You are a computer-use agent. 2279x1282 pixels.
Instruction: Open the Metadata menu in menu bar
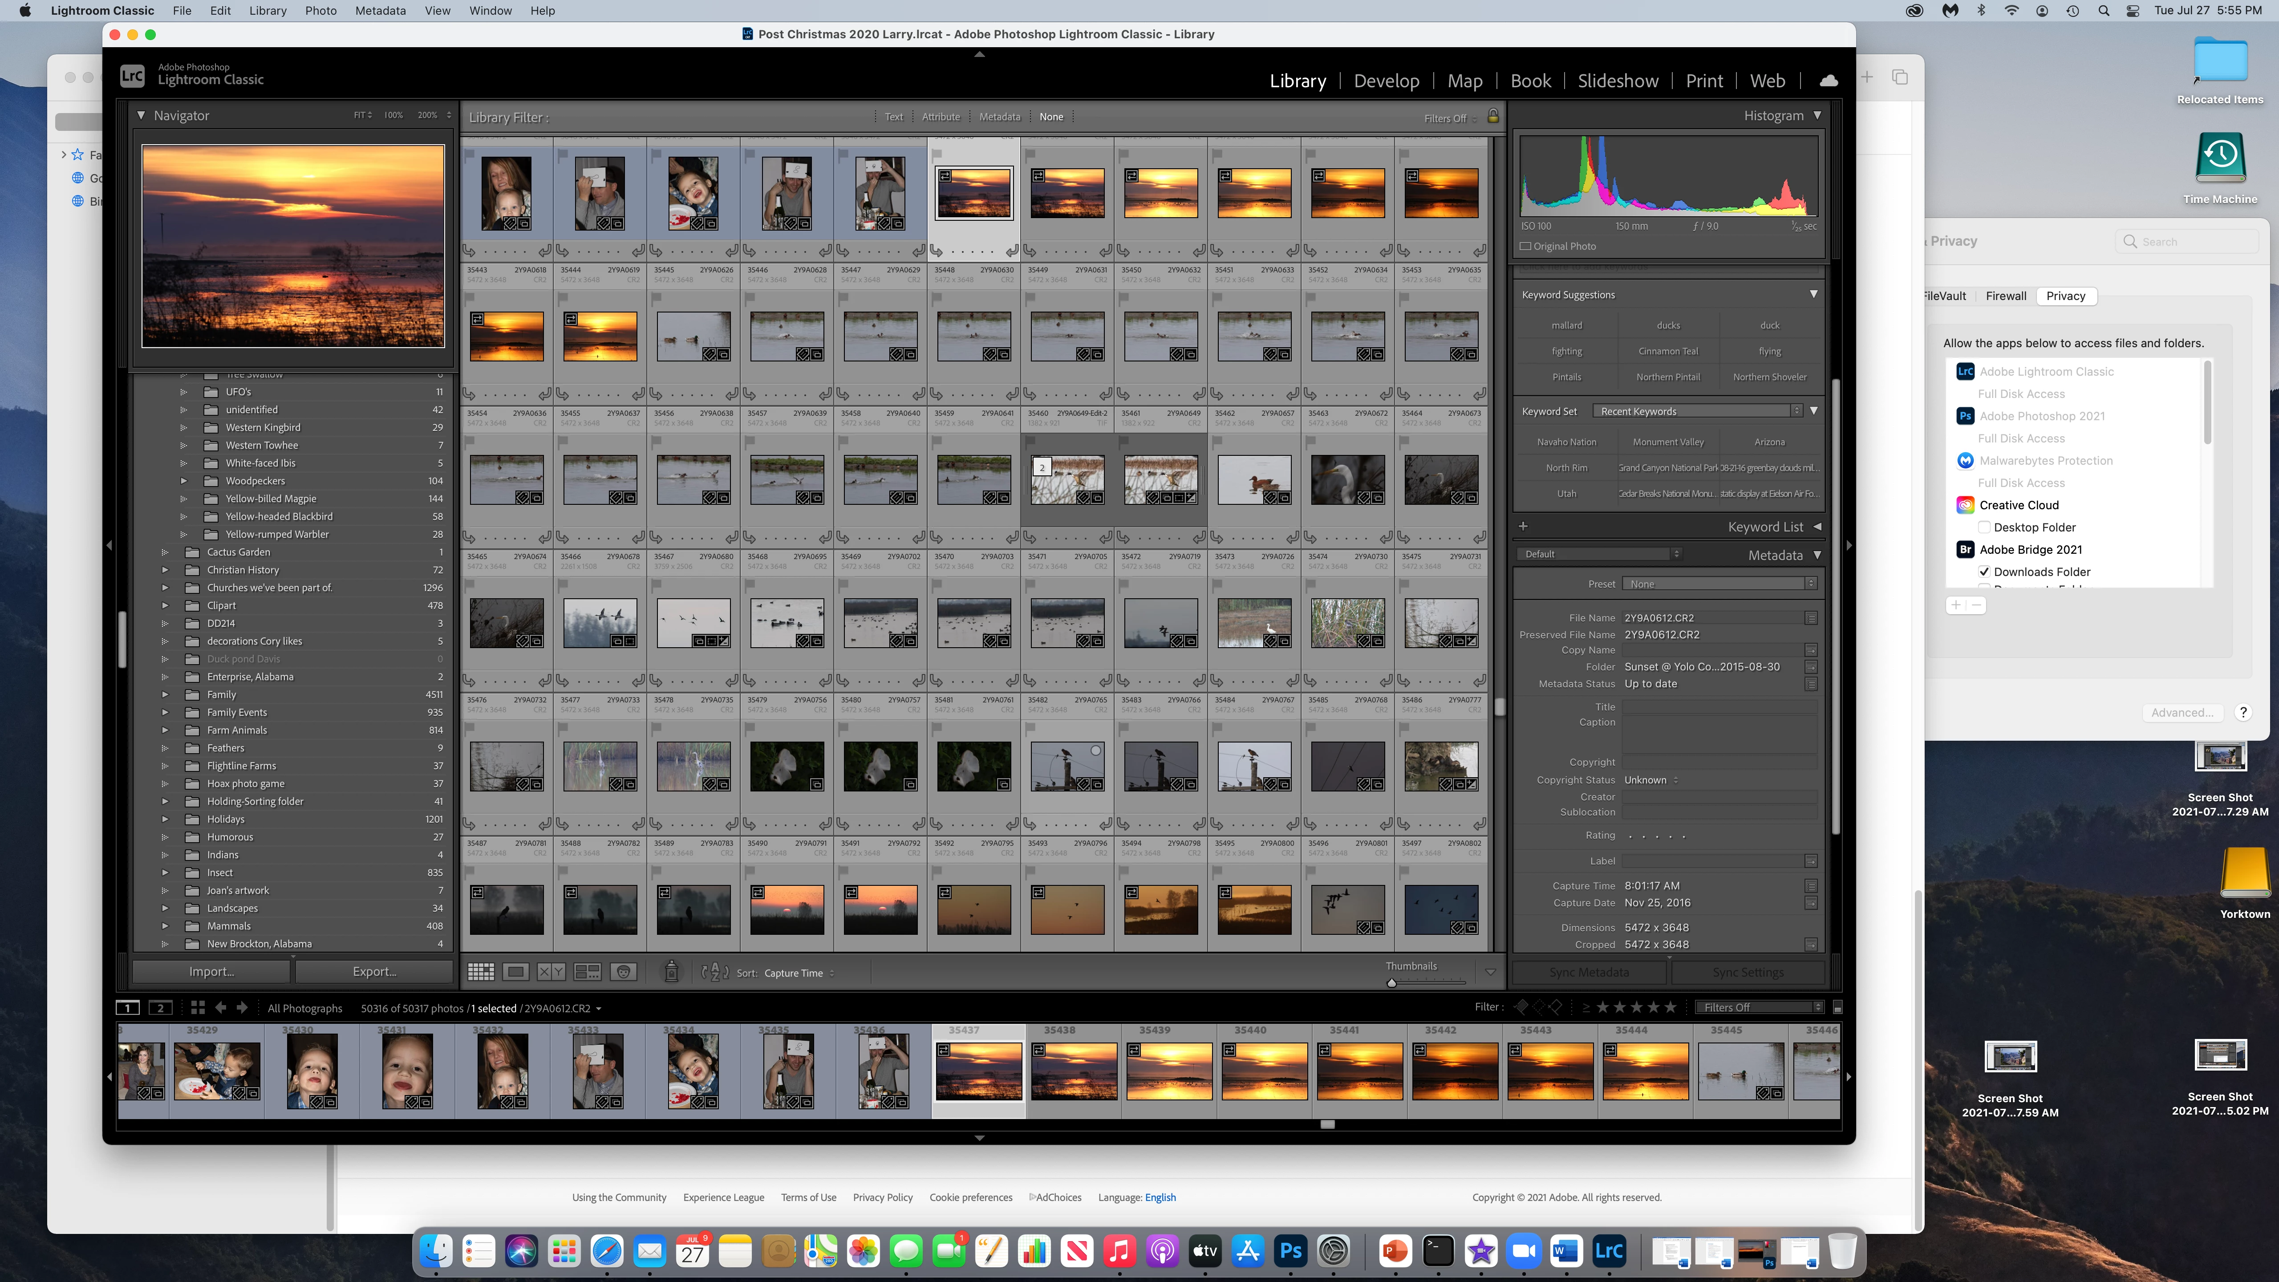[381, 11]
